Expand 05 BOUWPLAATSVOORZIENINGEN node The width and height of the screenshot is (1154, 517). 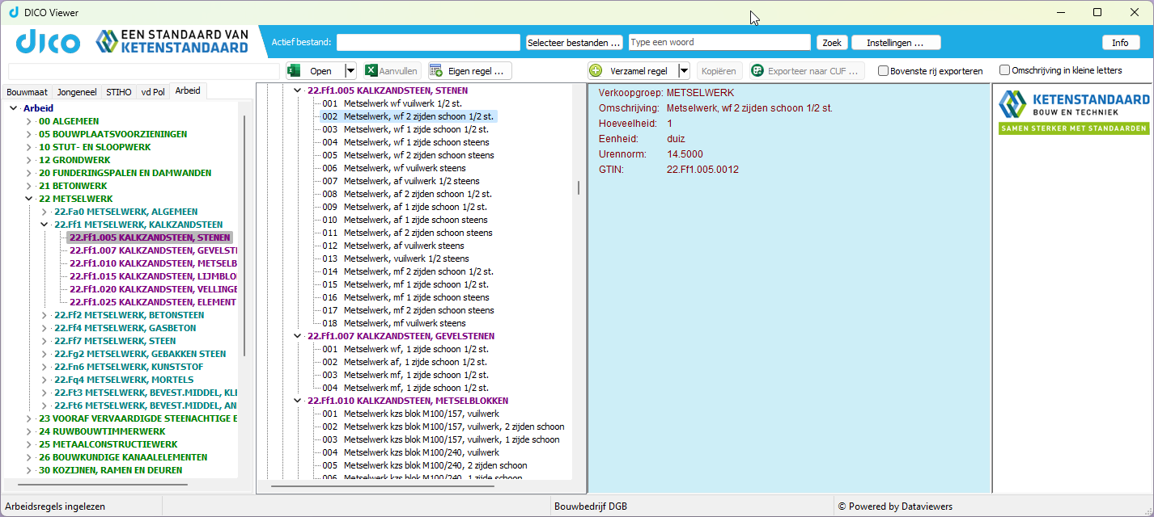[x=29, y=134]
